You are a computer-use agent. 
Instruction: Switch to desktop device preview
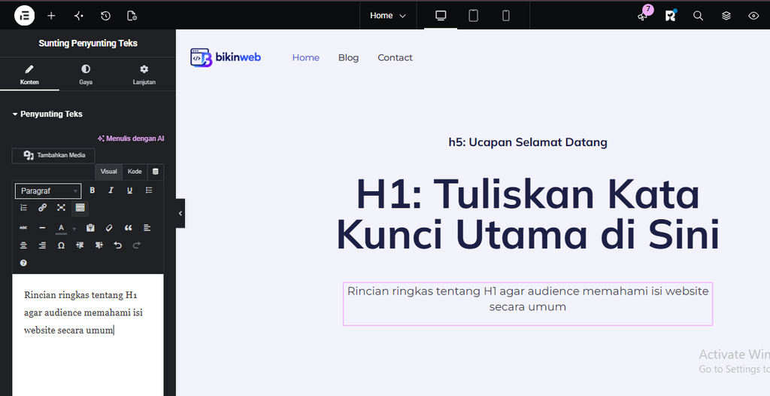point(441,16)
